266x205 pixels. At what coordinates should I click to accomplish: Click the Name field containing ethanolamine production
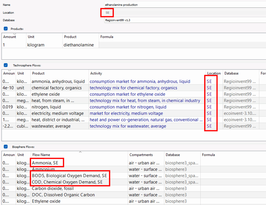pyautogui.click(x=185, y=5)
